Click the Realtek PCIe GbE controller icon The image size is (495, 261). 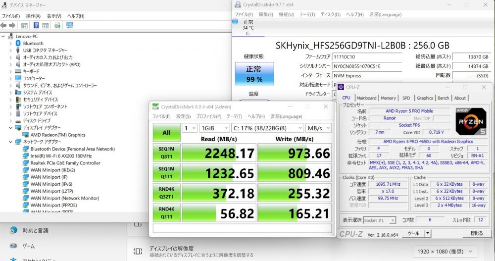pyautogui.click(x=26, y=163)
